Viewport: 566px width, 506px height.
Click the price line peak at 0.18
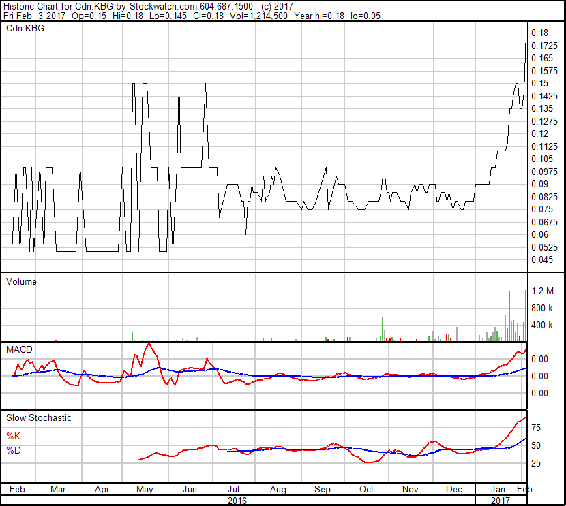526,34
